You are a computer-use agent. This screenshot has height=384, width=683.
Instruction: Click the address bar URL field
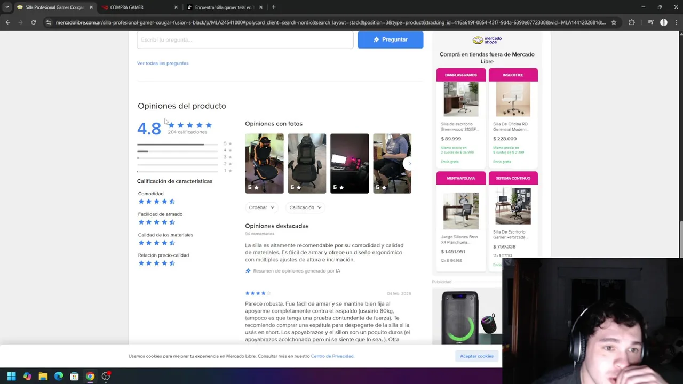click(331, 22)
